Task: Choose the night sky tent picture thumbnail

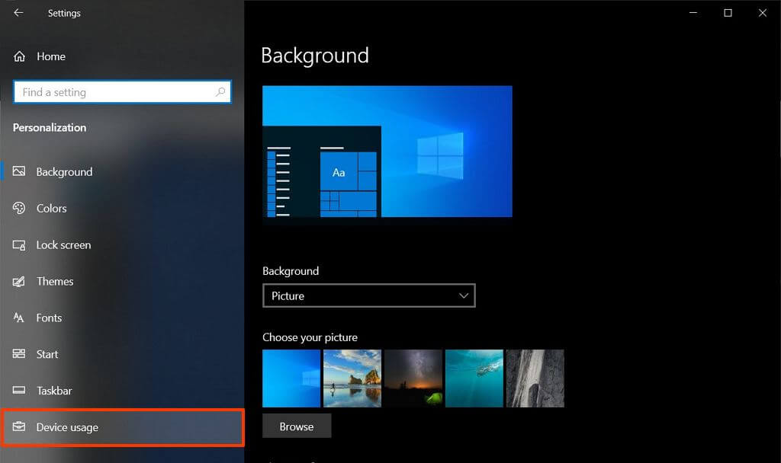Action: coord(413,378)
